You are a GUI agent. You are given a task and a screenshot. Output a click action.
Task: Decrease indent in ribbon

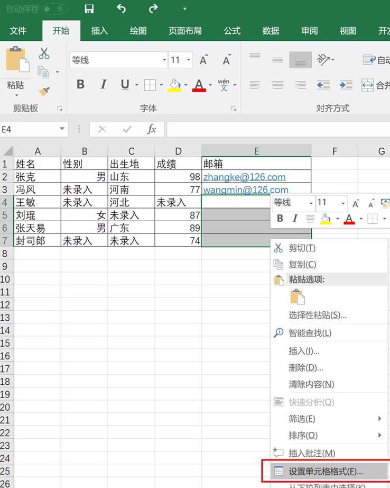(323, 85)
